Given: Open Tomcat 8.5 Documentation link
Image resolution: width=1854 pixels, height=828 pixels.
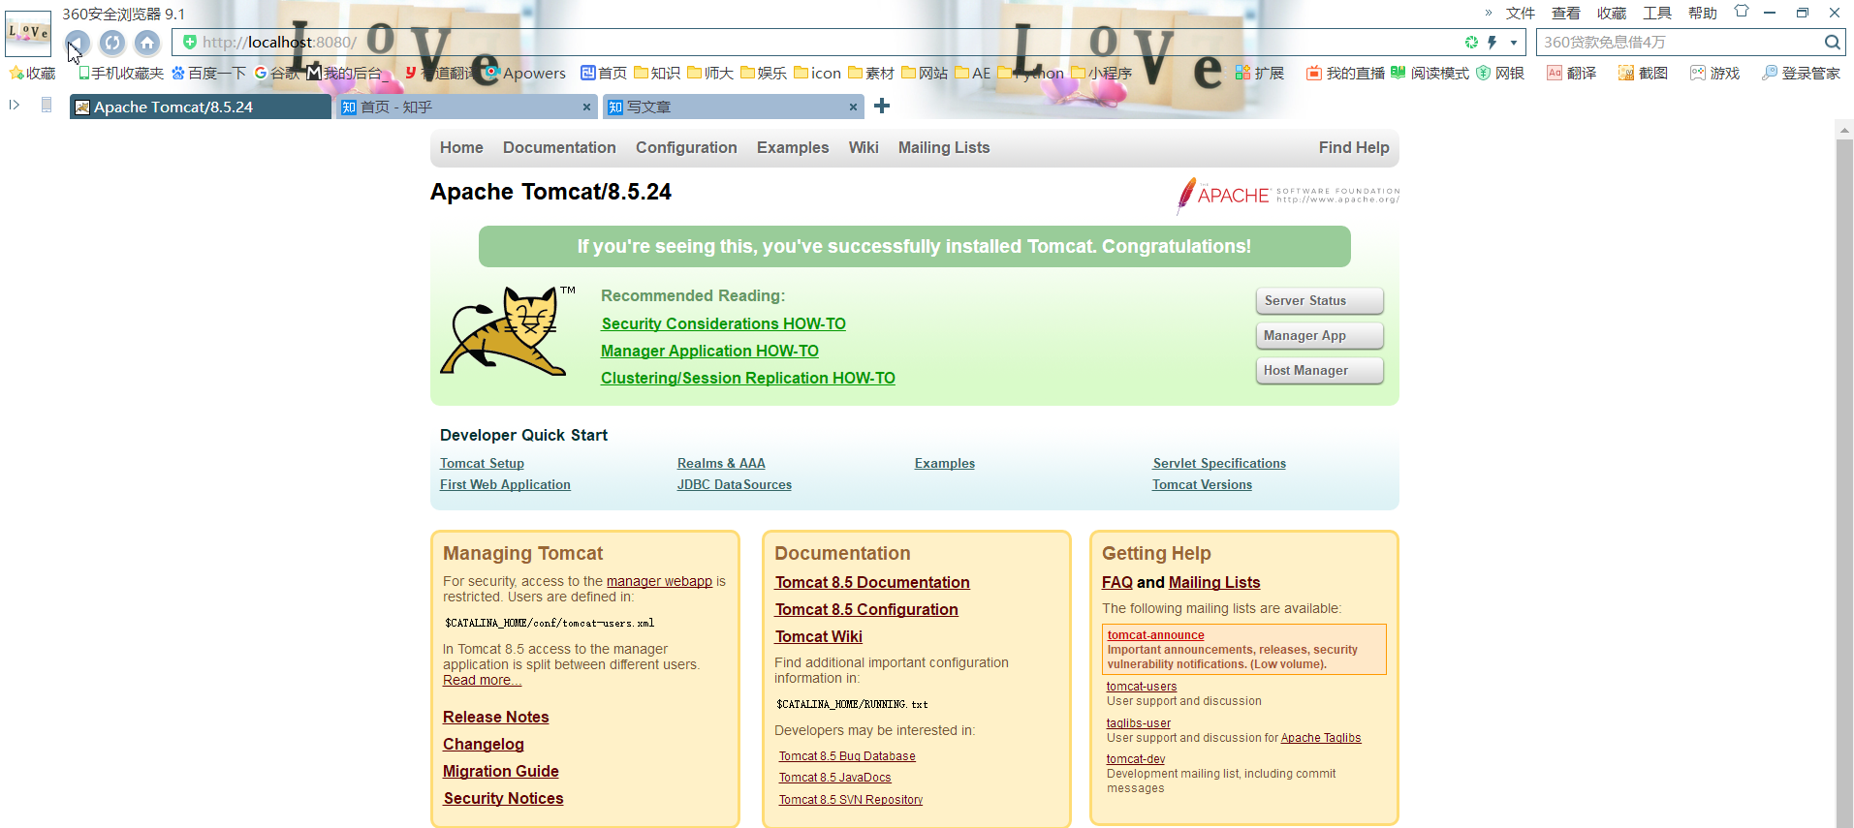Looking at the screenshot, I should point(872,583).
